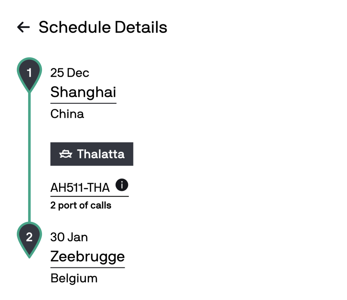Image resolution: width=347 pixels, height=300 pixels.
Task: Click the underline beneath Shanghai
Action: pyautogui.click(x=83, y=103)
